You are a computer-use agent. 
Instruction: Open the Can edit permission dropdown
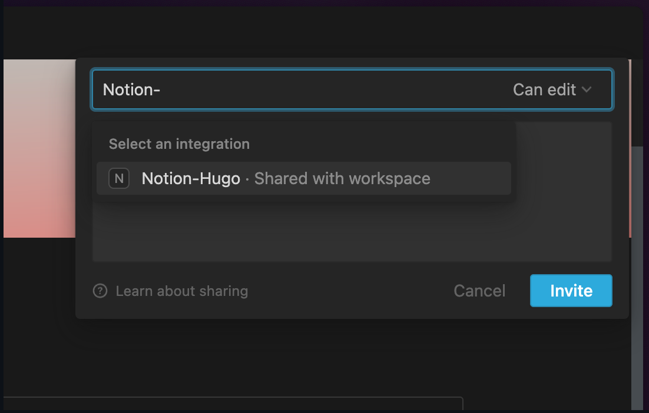click(x=552, y=89)
